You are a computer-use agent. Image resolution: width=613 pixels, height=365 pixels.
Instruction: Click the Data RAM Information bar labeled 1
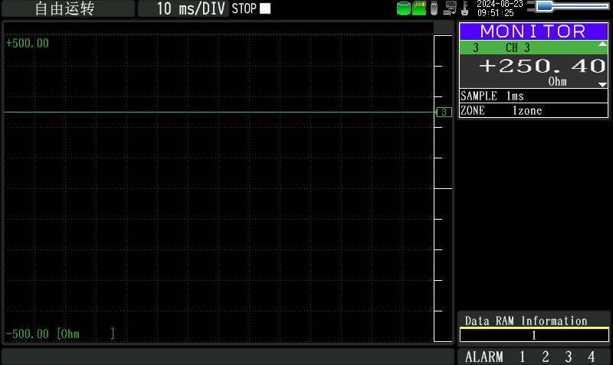534,335
